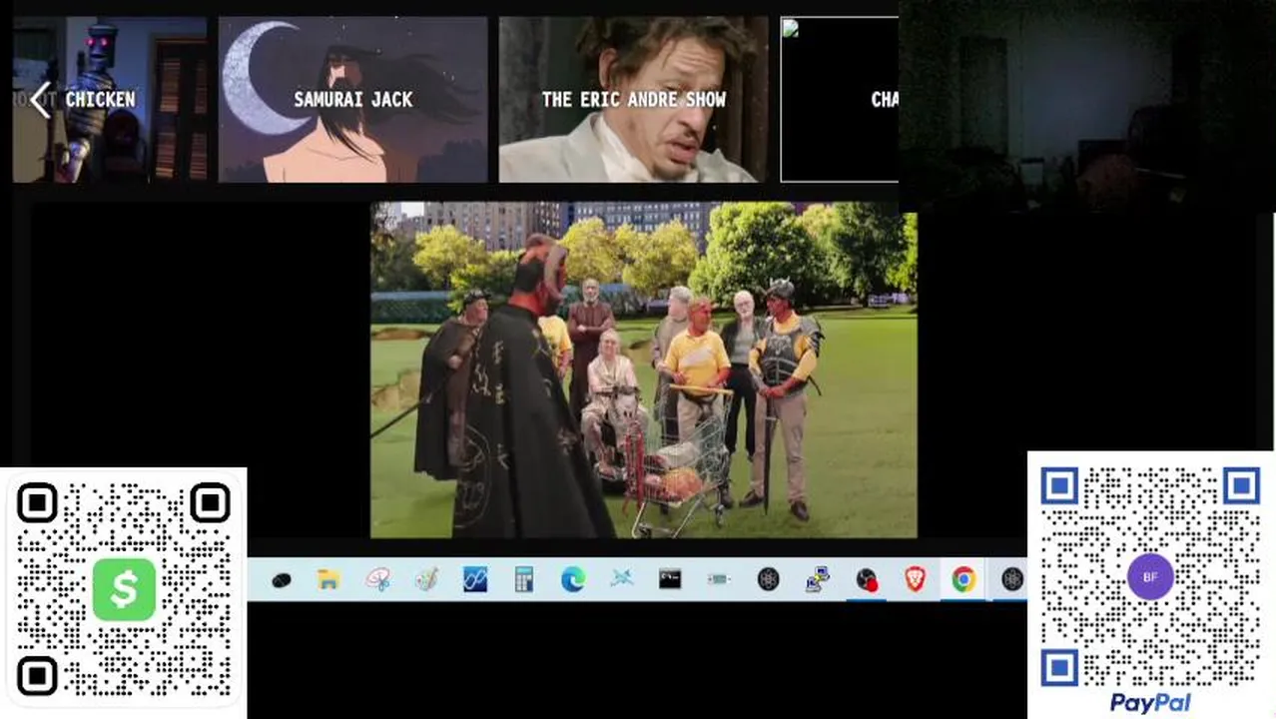This screenshot has width=1276, height=719.
Task: Click the small gray device icon in the taskbar
Action: click(x=719, y=579)
